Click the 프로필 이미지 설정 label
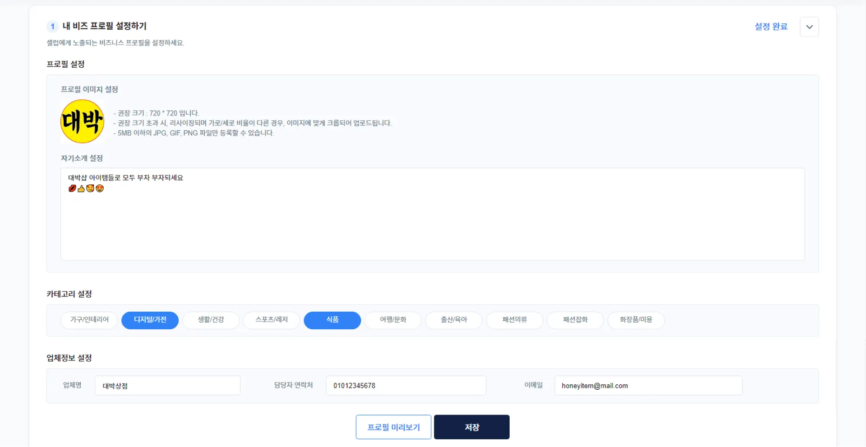This screenshot has height=447, width=866. pyautogui.click(x=89, y=89)
